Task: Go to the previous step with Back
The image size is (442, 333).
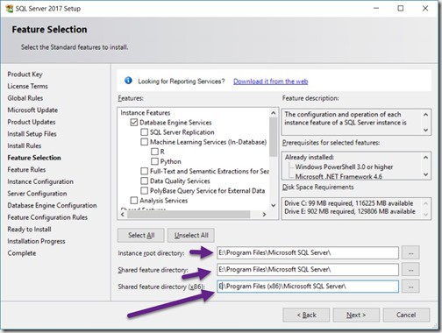Action: pos(306,315)
